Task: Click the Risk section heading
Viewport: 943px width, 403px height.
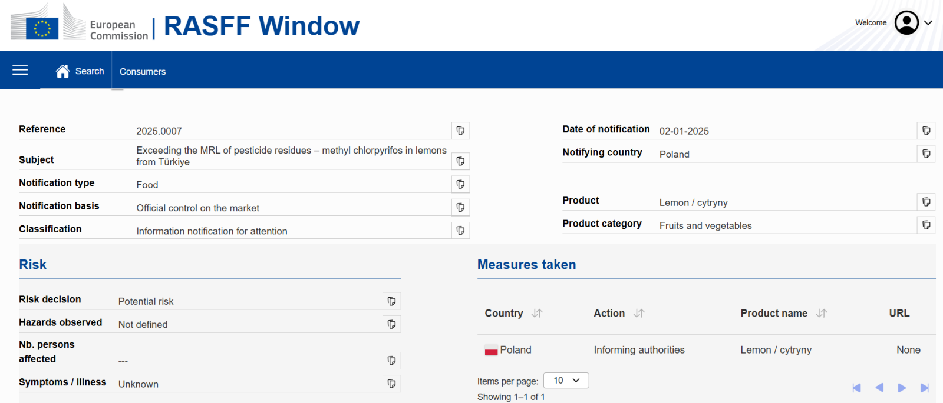Action: (32, 265)
